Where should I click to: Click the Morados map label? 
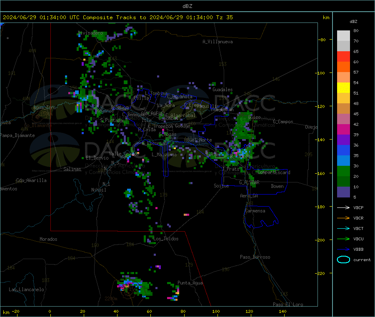[48, 239]
